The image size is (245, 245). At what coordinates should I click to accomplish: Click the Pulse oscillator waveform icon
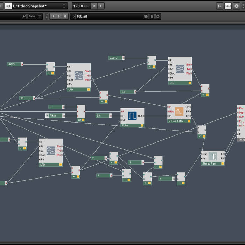pyautogui.click(x=133, y=116)
